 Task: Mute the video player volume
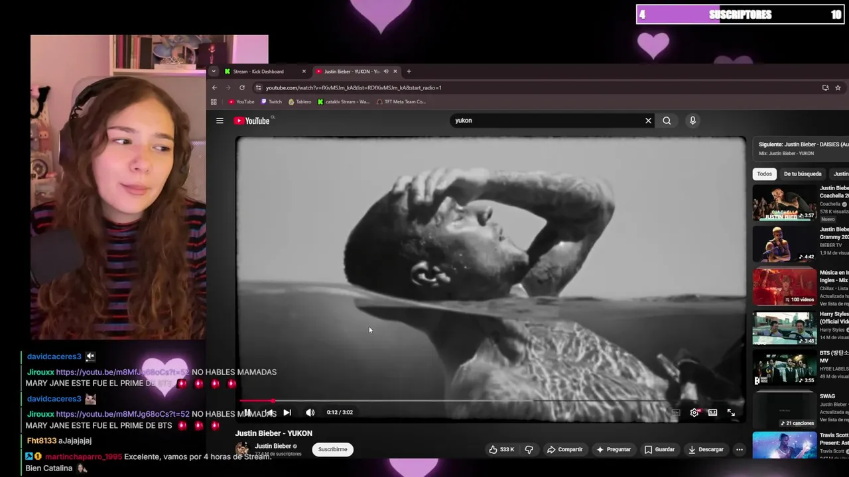coord(310,413)
